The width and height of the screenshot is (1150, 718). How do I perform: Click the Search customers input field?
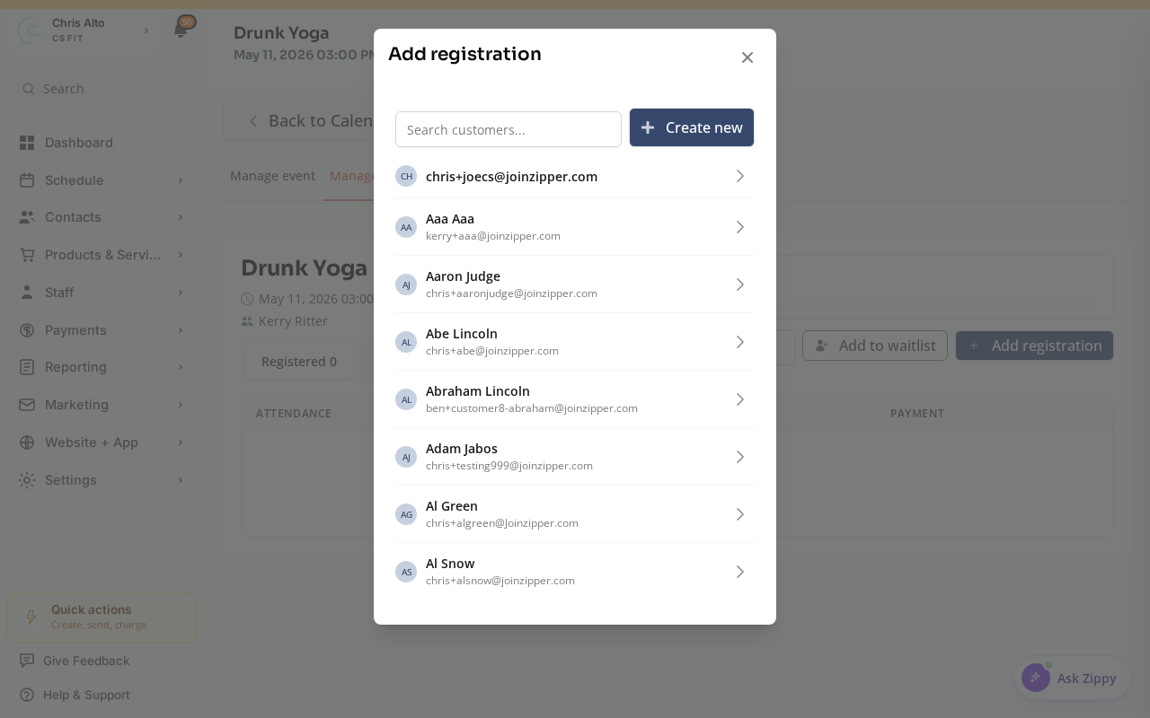coord(509,129)
